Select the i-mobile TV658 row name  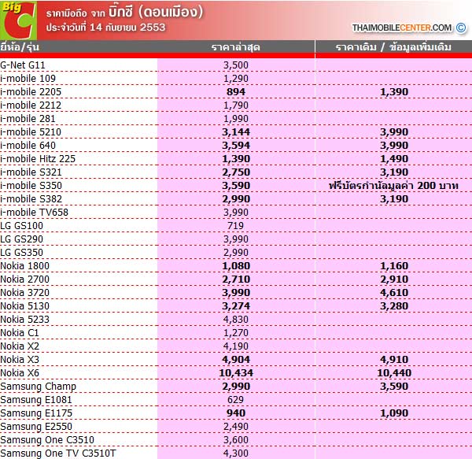(x=35, y=213)
